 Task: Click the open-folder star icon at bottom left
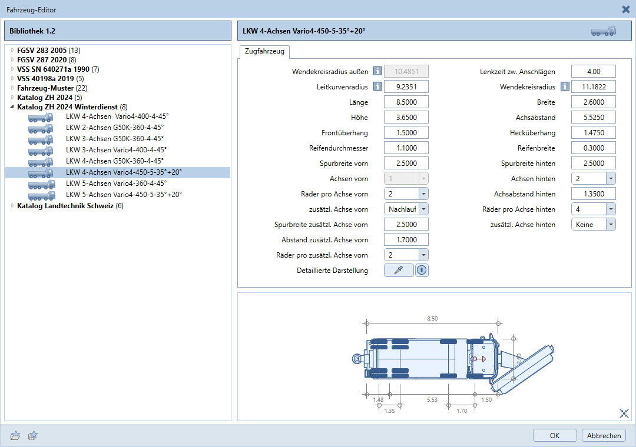click(x=16, y=436)
